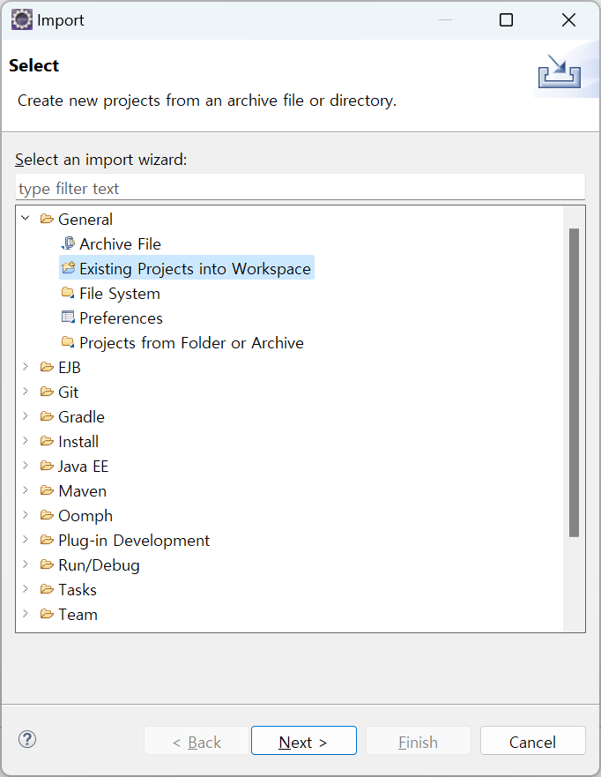Select the Maven label
Viewport: 601px width, 777px height.
pos(82,491)
